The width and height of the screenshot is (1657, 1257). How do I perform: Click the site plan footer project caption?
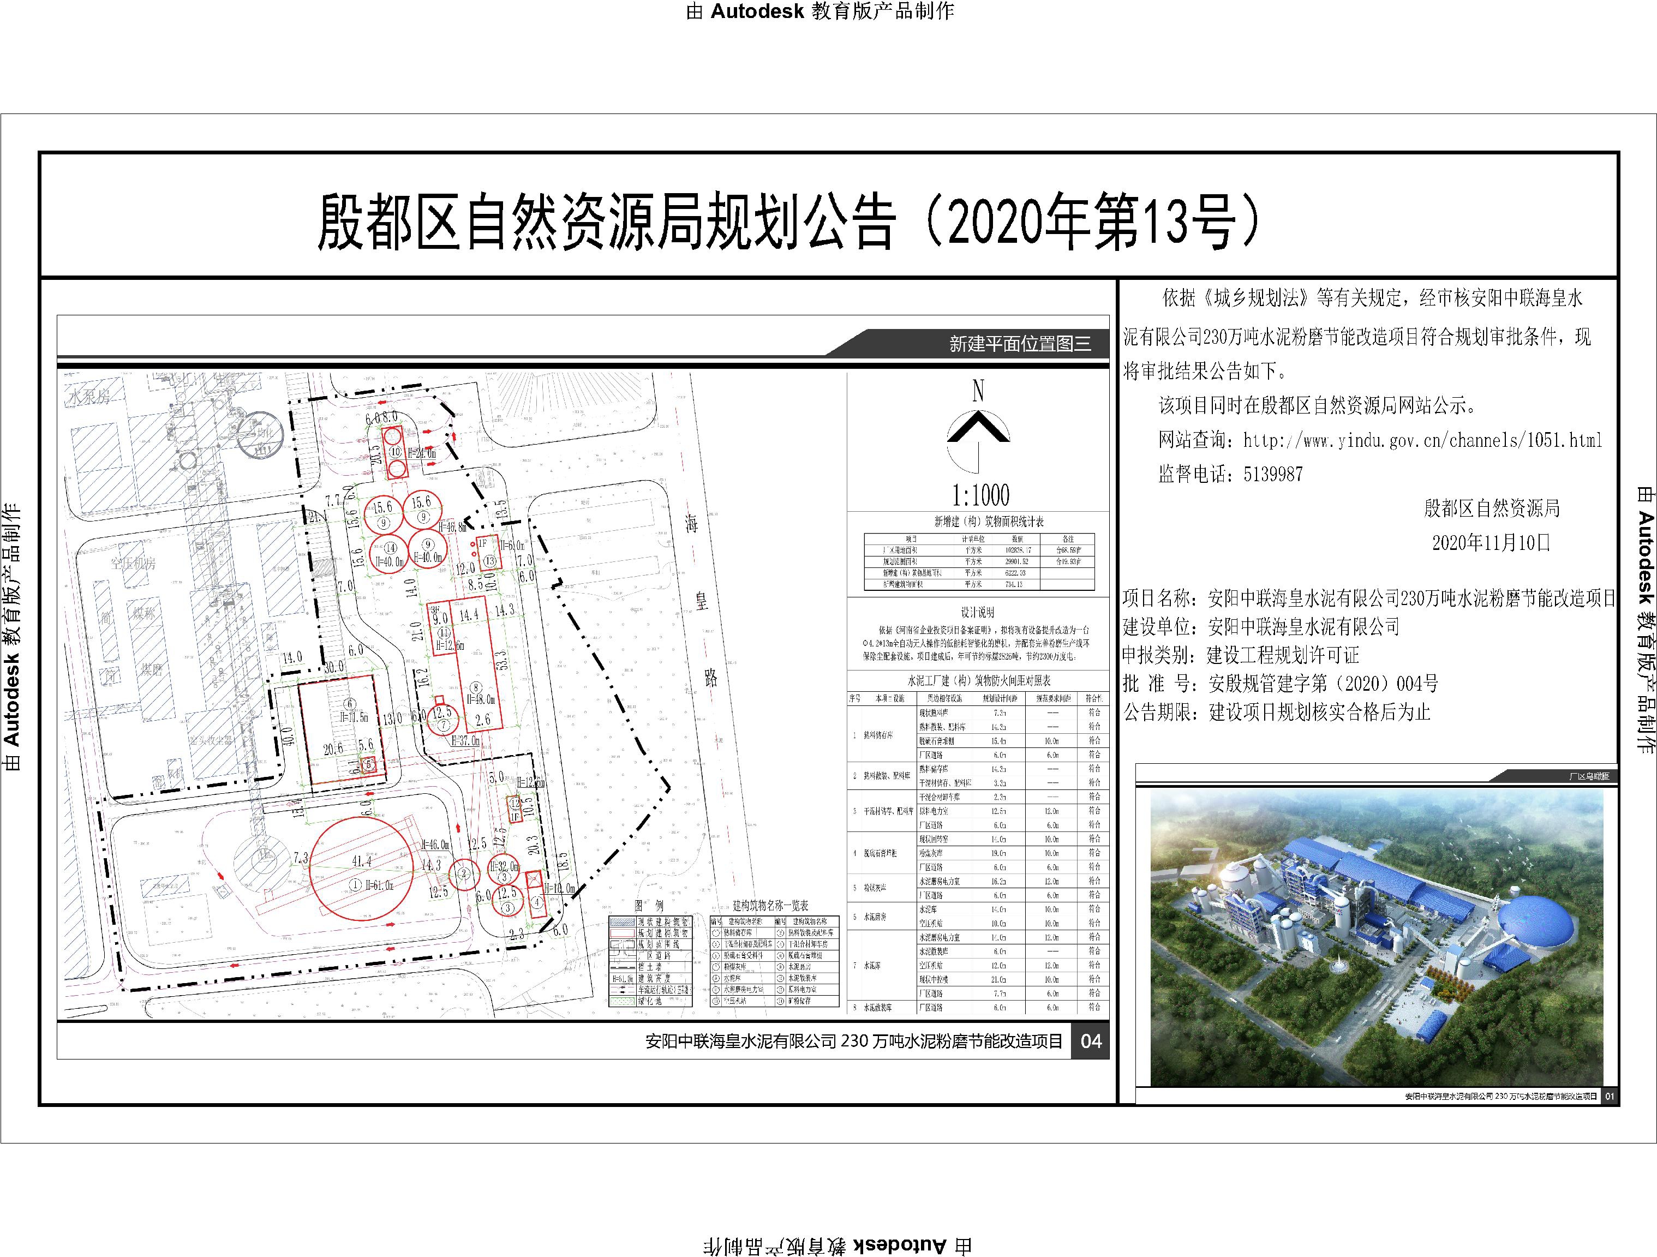[854, 1041]
